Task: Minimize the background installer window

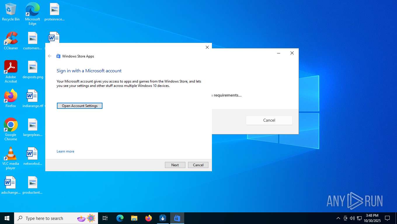Action: pos(279,53)
